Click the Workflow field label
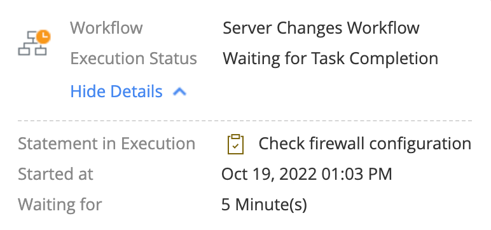Screen dimensions: 491x230 106,28
